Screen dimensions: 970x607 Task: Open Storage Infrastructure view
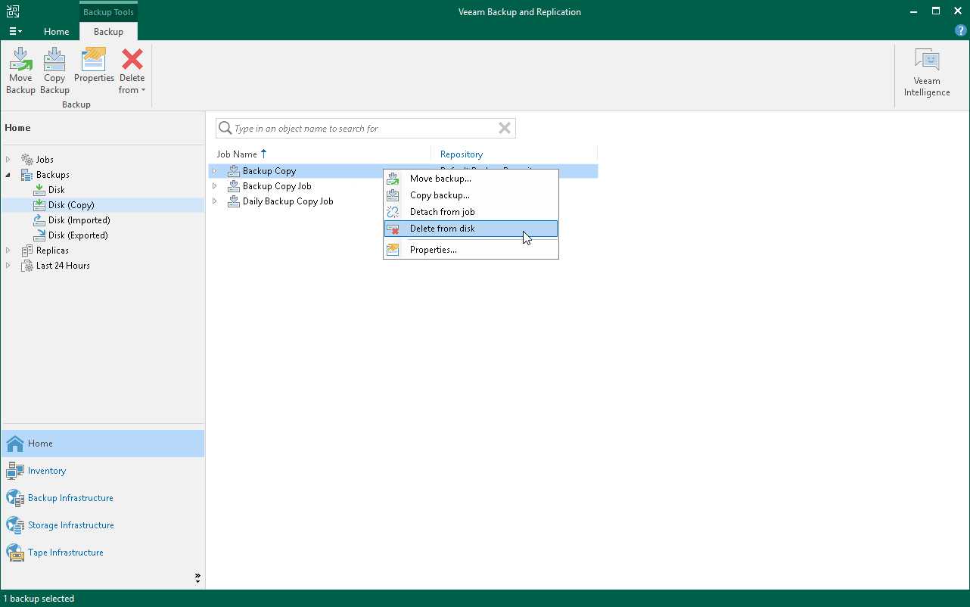pos(71,525)
